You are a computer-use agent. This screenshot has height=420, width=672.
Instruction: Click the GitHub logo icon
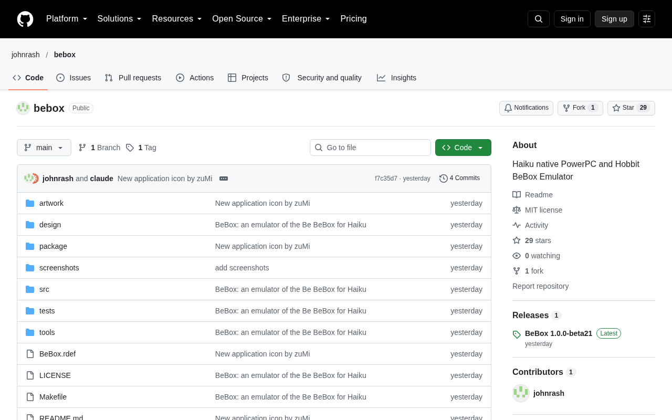coord(25,19)
